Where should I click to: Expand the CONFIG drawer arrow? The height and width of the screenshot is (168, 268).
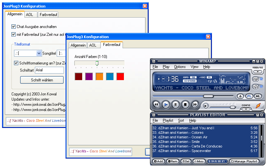pos(246,109)
